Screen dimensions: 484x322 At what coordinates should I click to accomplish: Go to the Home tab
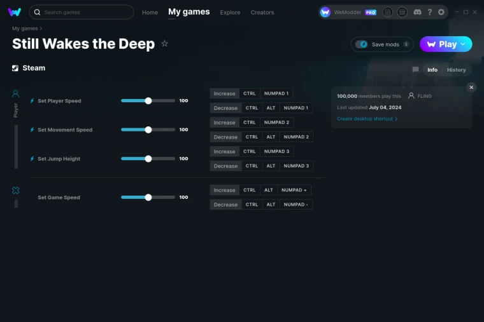150,12
